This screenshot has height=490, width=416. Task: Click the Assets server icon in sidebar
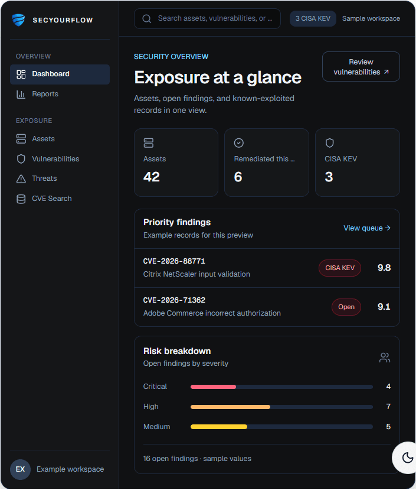point(21,139)
